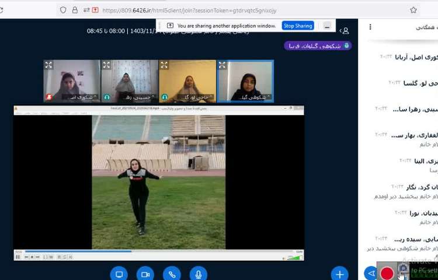
Task: Click the camera capture icon near record
Action: click(x=403, y=268)
